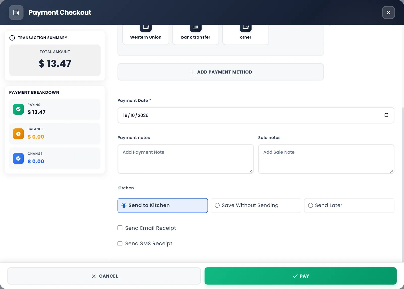Image resolution: width=404 pixels, height=289 pixels.
Task: Select Send Later option
Action: click(349, 206)
